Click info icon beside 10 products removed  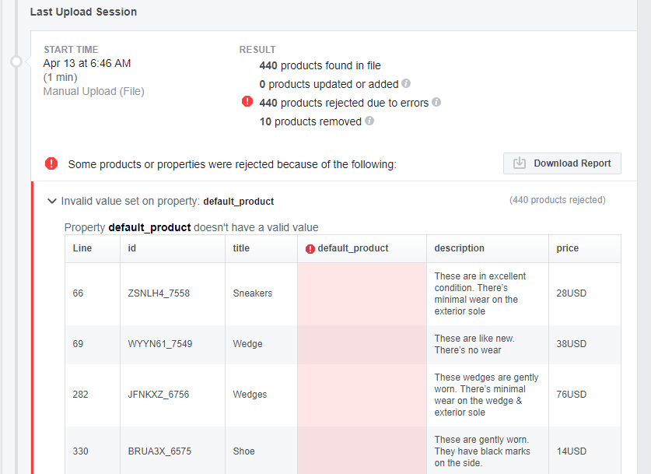369,121
